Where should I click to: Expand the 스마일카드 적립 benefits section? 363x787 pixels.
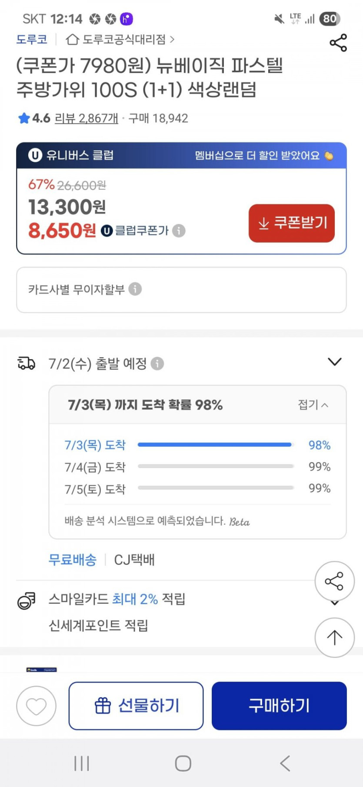334,603
